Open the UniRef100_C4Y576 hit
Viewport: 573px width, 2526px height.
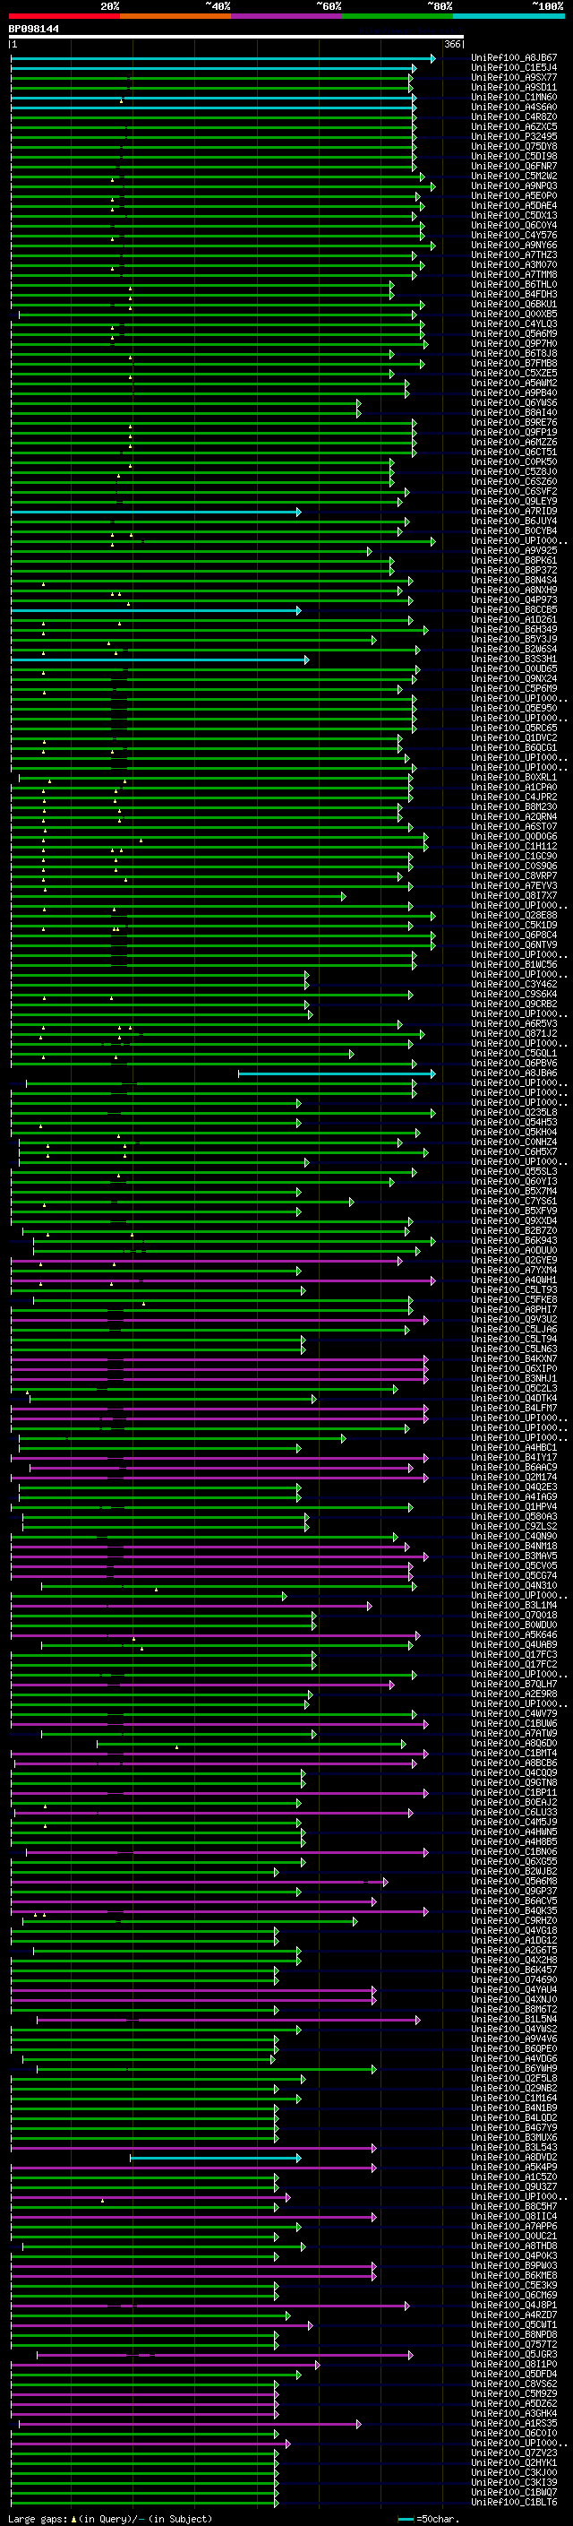coord(514,236)
